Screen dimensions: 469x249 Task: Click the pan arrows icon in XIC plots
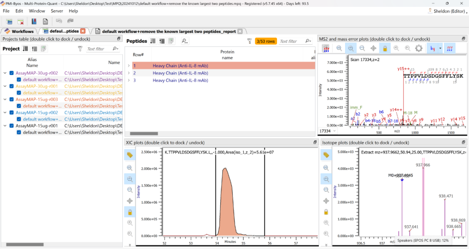tap(130, 201)
